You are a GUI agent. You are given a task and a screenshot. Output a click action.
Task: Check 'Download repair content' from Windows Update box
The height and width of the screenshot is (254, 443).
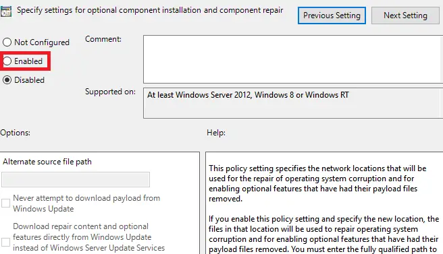pyautogui.click(x=5, y=242)
